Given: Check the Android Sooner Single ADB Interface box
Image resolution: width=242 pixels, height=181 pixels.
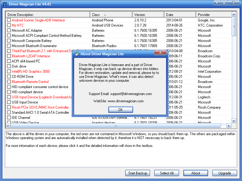Looking at the screenshot, I should pos(9,20).
